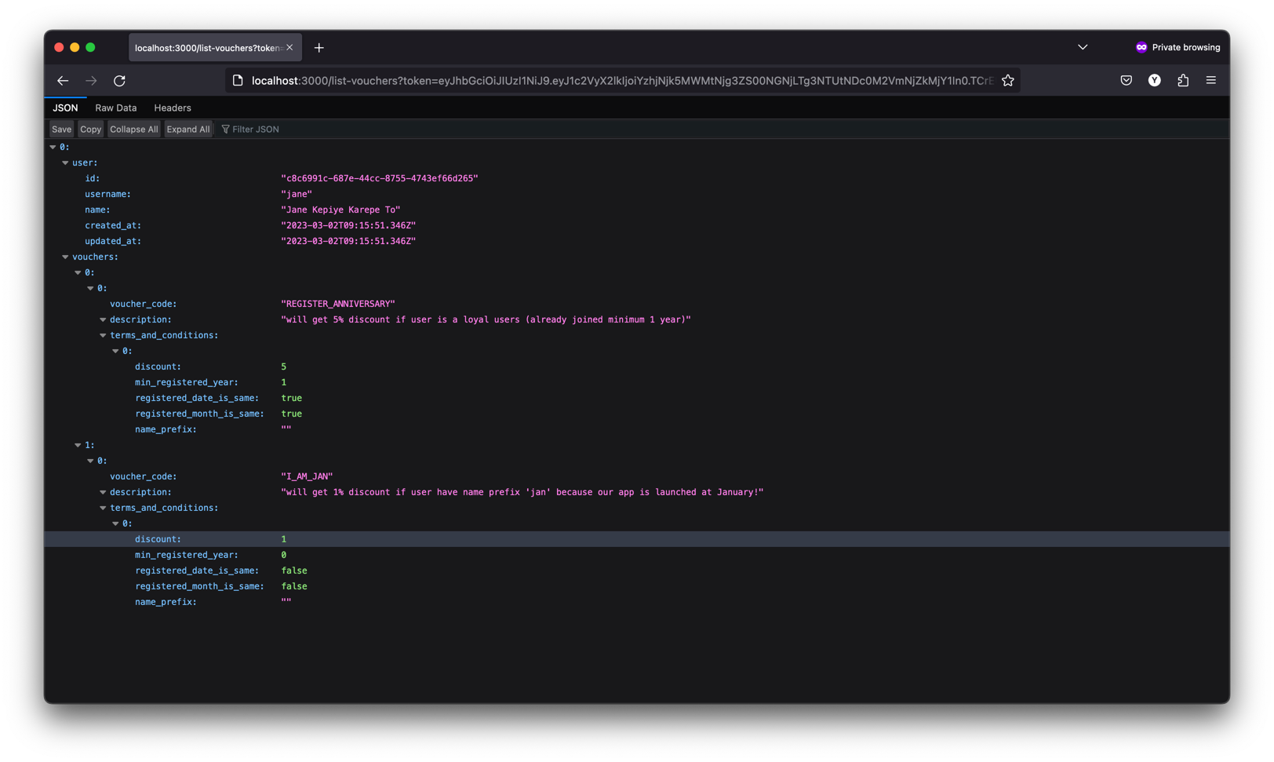Open the list-all-tabs chevron dropdown
1274x762 pixels.
coord(1083,47)
